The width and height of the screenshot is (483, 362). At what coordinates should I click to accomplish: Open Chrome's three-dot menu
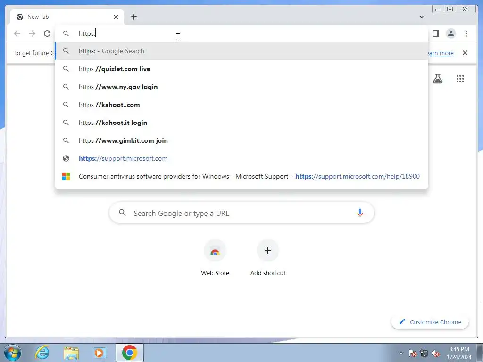466,33
